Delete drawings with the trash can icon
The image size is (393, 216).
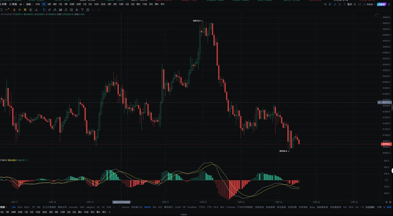[88, 10]
